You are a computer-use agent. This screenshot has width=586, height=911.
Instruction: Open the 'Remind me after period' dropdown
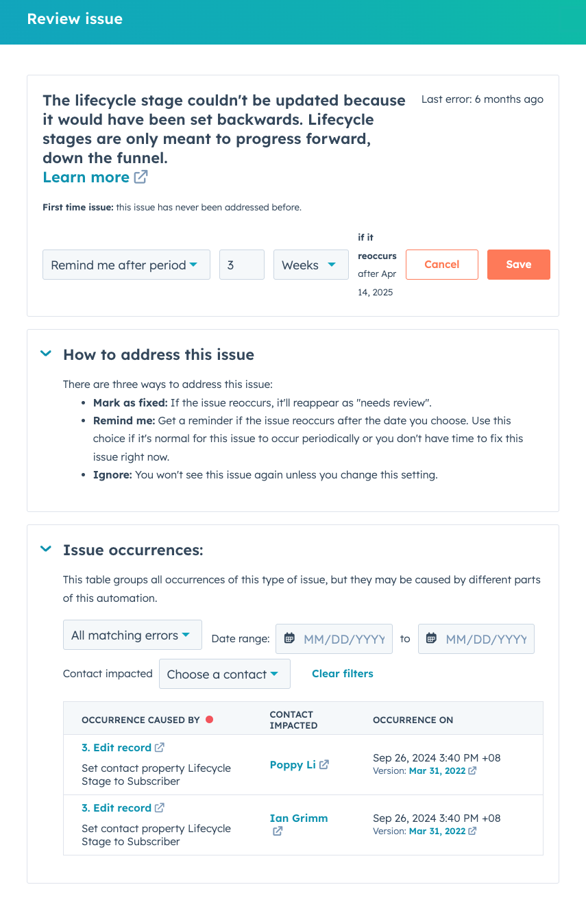pyautogui.click(x=126, y=264)
